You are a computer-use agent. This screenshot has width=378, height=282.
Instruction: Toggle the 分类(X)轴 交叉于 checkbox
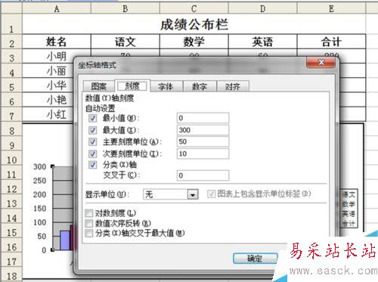point(92,165)
